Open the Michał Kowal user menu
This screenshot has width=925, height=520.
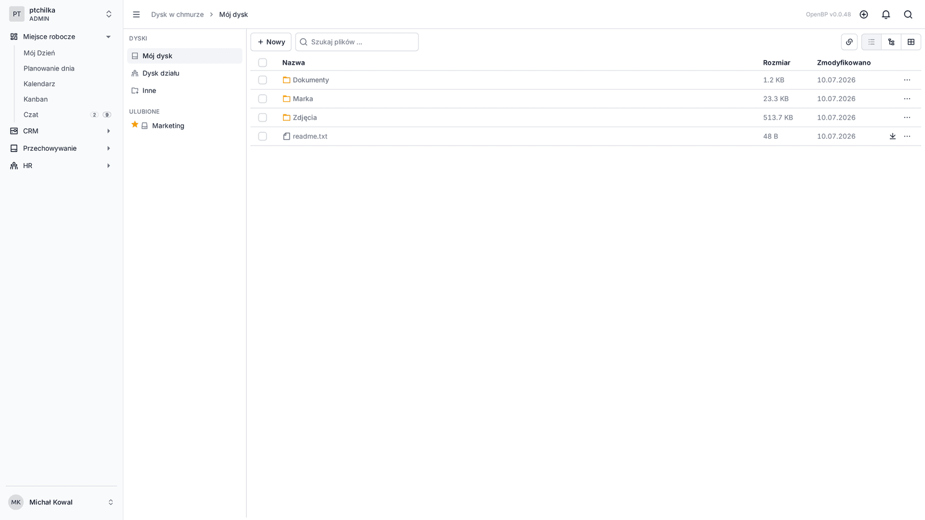point(61,502)
